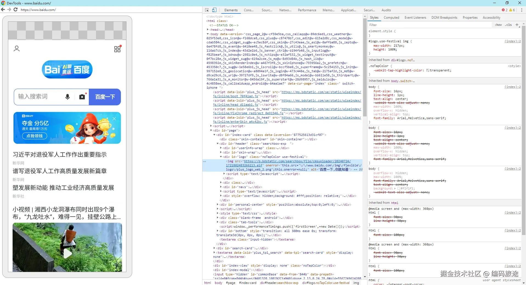Click the Baidu festival logo image
The width and height of the screenshot is (526, 285).
(x=67, y=69)
